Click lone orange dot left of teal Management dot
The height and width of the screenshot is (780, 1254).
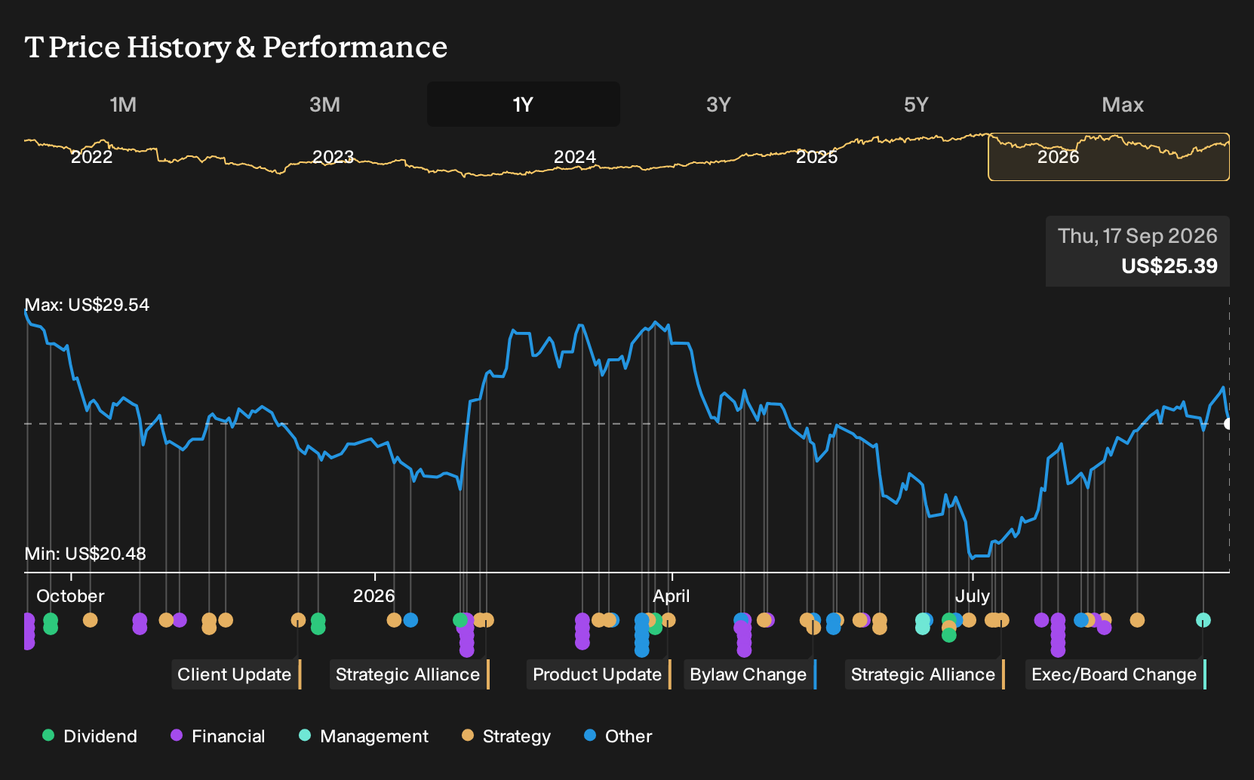click(1137, 620)
